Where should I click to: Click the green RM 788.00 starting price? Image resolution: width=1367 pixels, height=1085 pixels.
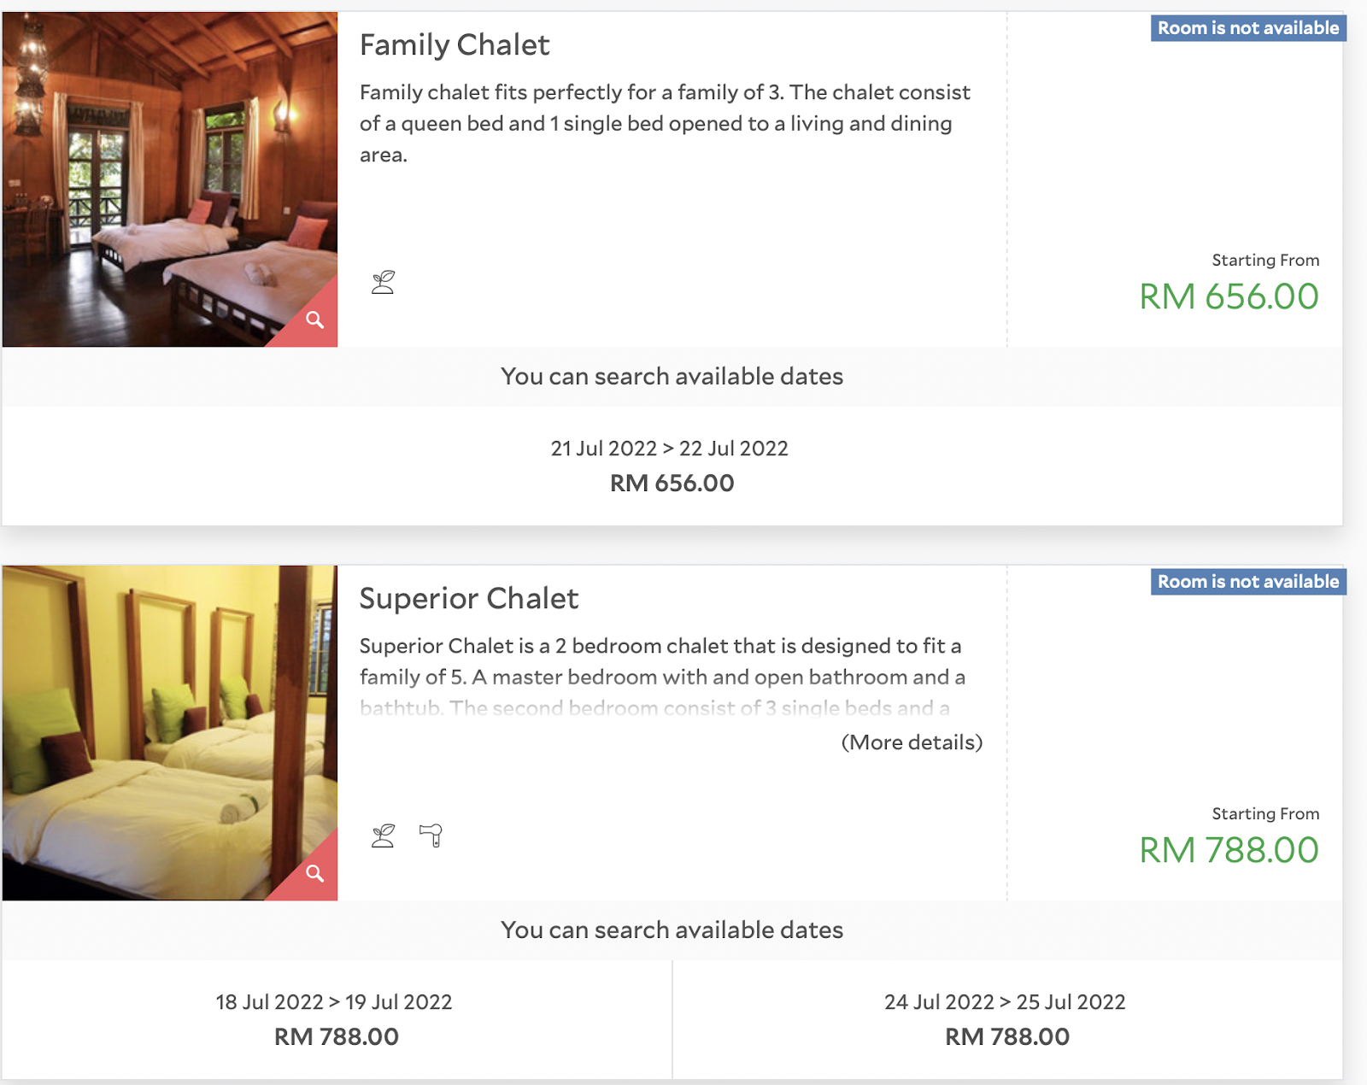(x=1229, y=851)
